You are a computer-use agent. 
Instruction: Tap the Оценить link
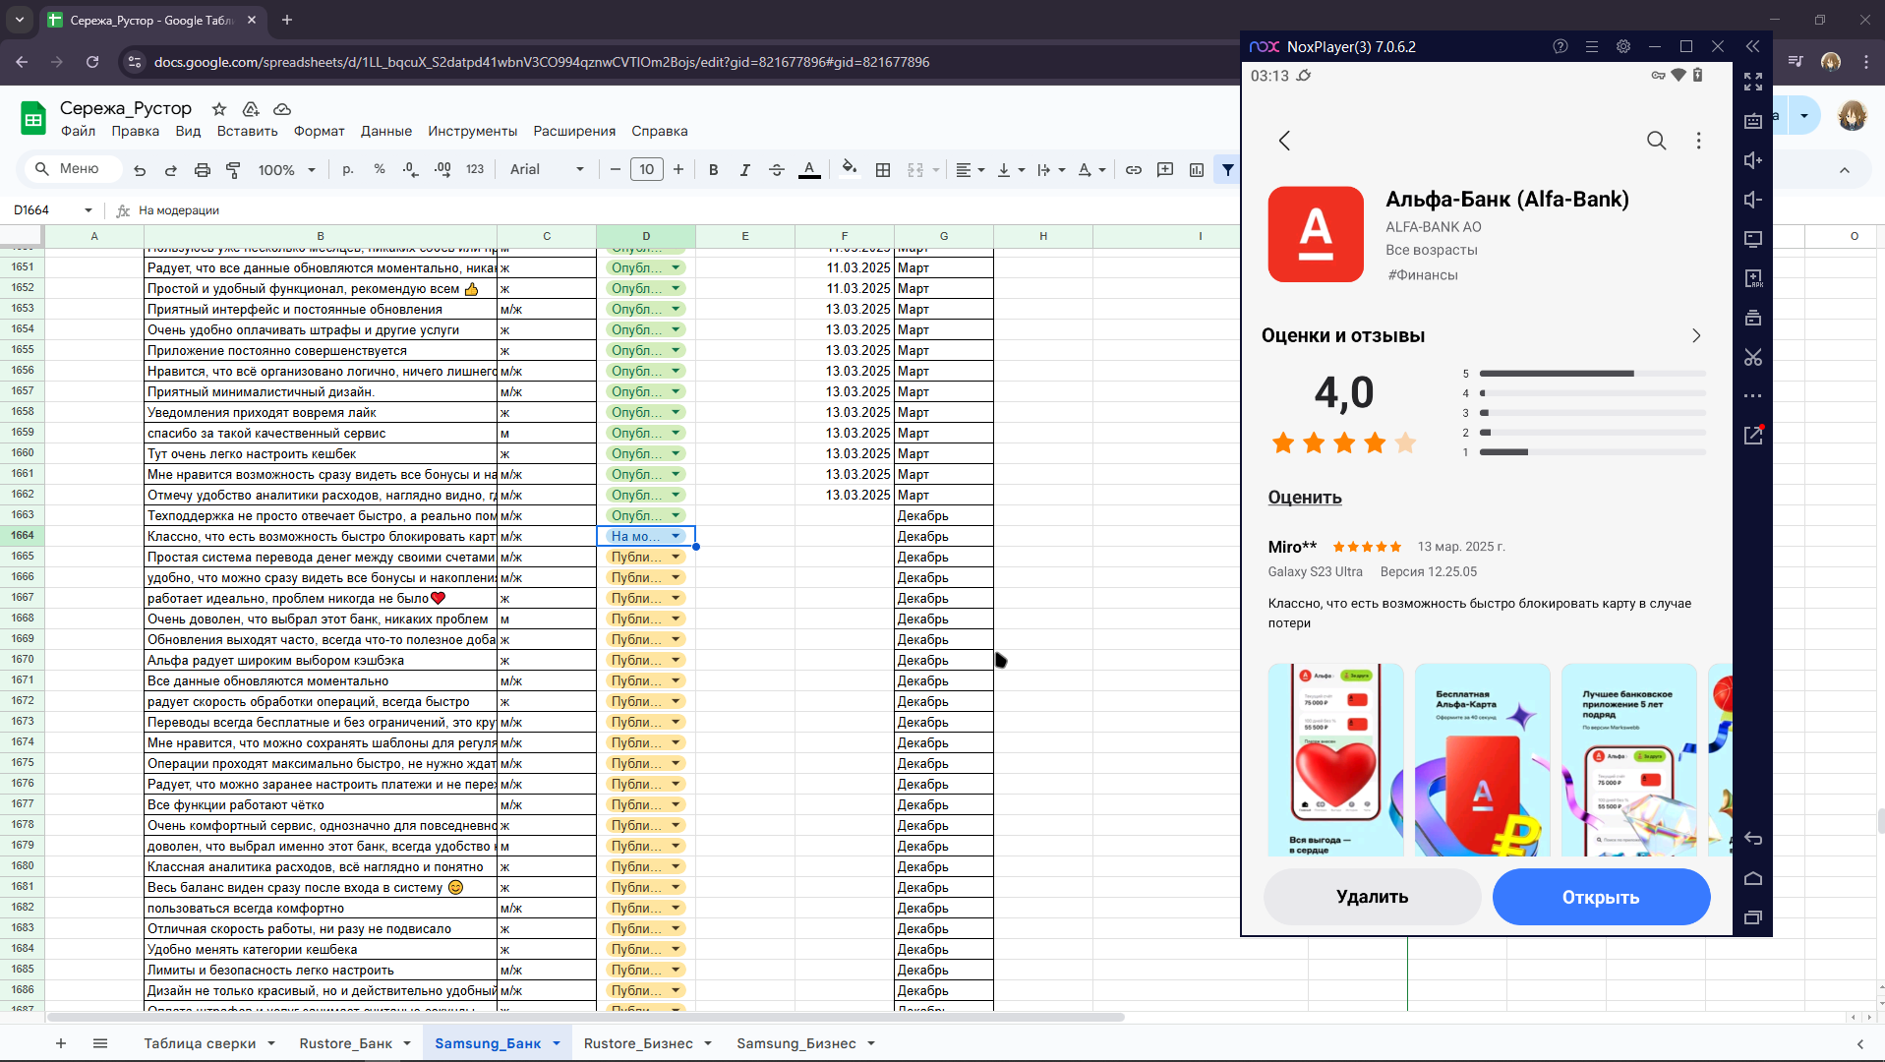(x=1305, y=498)
